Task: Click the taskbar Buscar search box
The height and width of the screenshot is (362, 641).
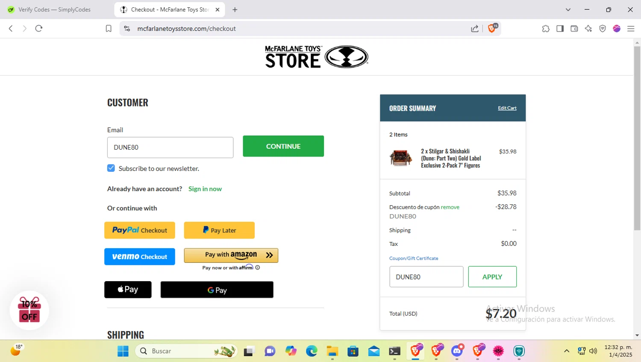Action: [186, 351]
